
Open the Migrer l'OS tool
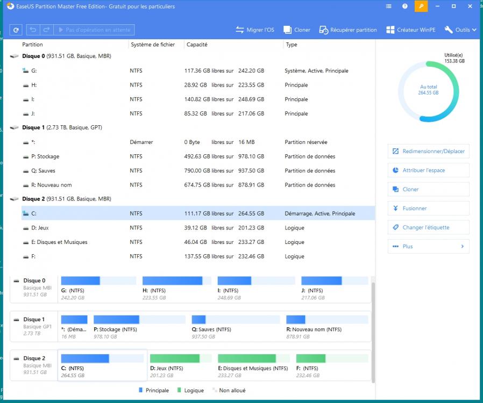click(254, 30)
